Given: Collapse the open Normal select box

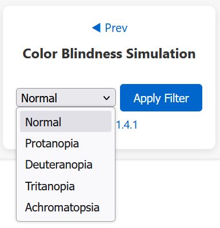Looking at the screenshot, I should (x=66, y=98).
